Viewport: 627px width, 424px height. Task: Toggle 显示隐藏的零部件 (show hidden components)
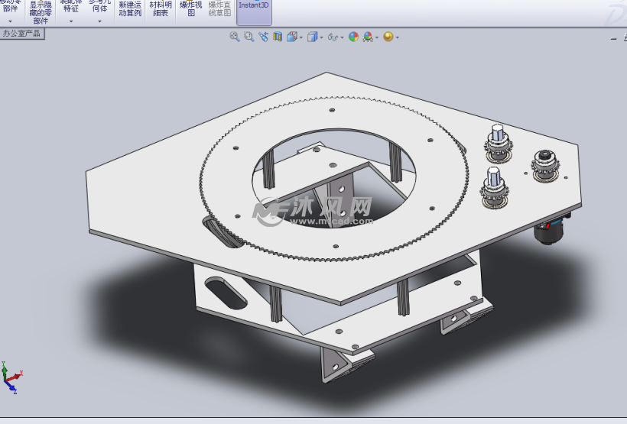pyautogui.click(x=41, y=11)
